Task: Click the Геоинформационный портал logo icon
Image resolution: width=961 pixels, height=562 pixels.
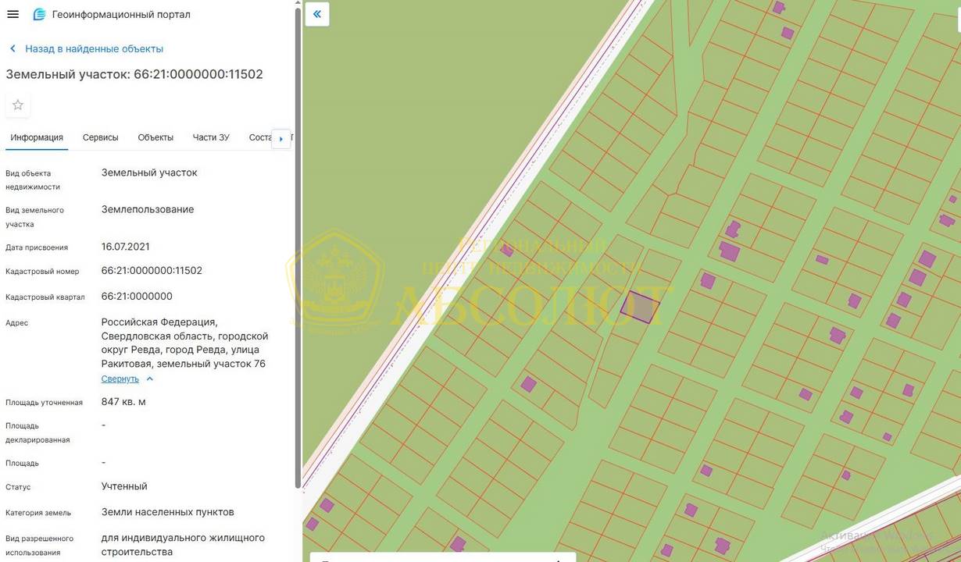Action: coord(39,14)
